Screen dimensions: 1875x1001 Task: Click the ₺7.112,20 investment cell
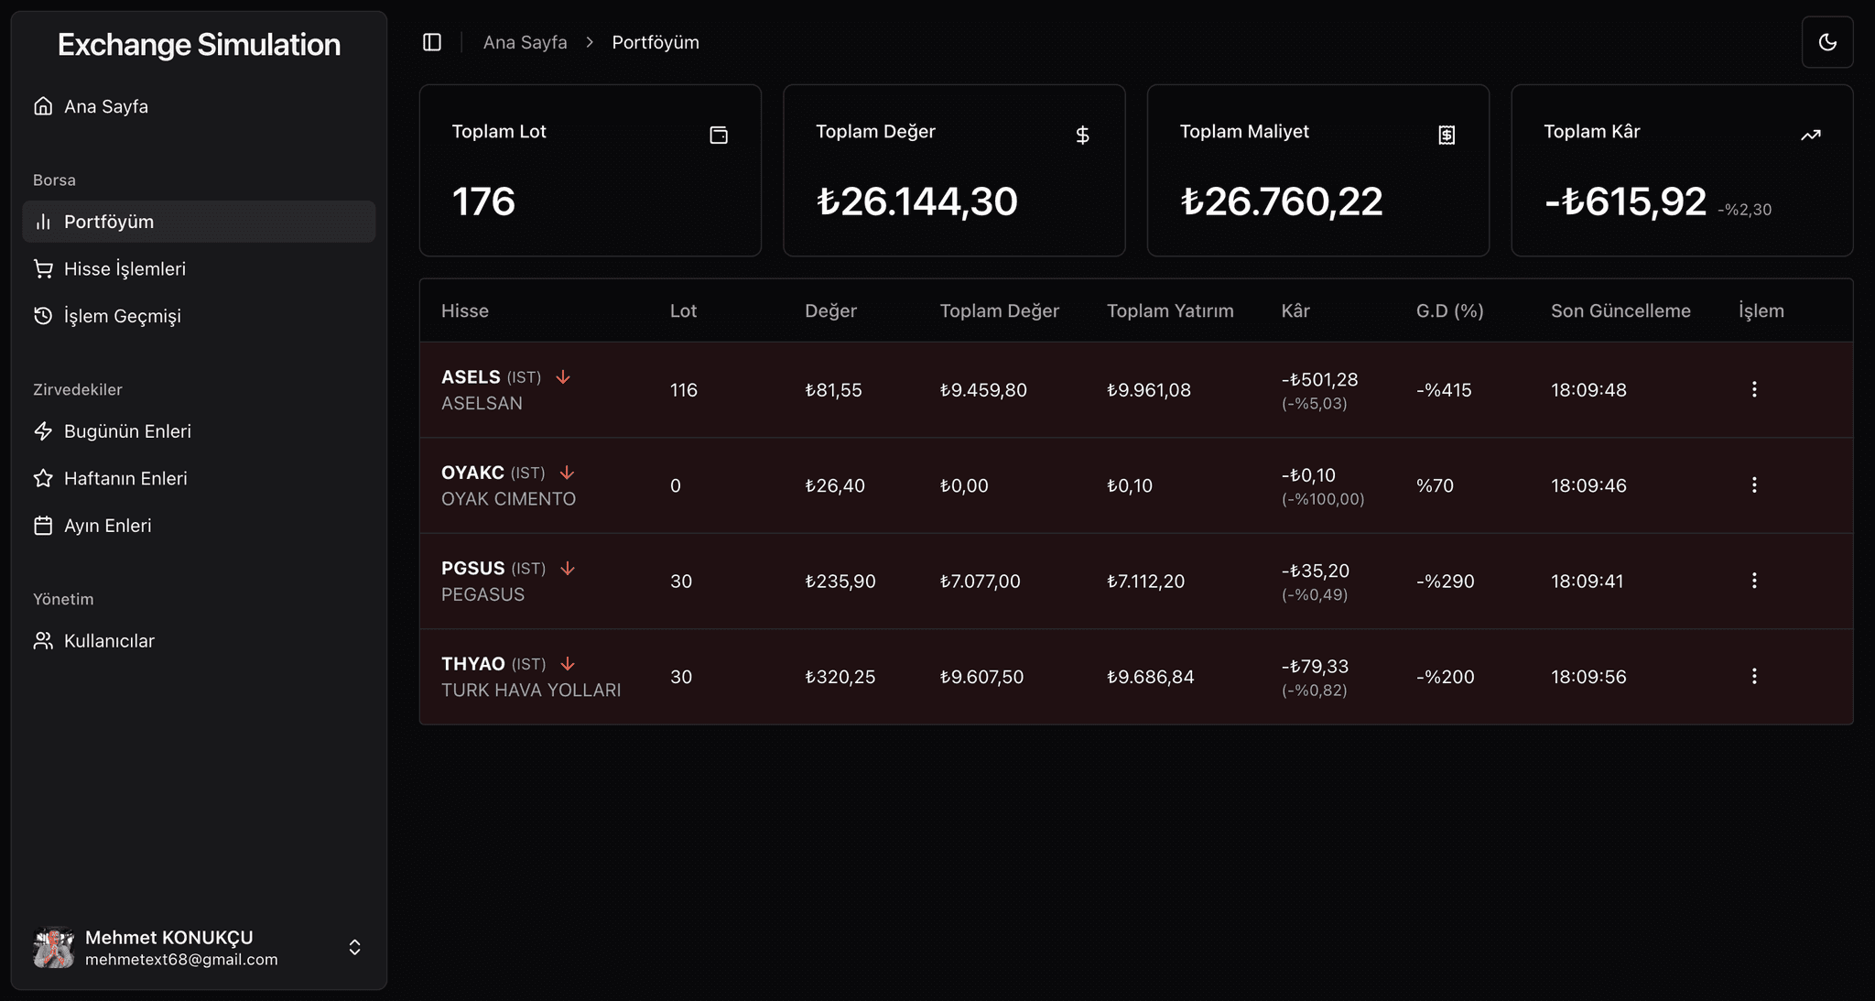(1145, 581)
